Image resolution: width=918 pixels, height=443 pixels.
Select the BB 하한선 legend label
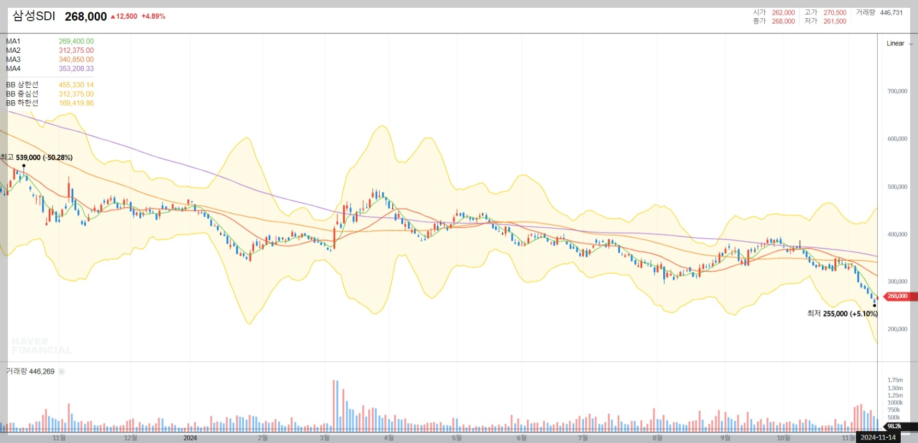tap(22, 103)
